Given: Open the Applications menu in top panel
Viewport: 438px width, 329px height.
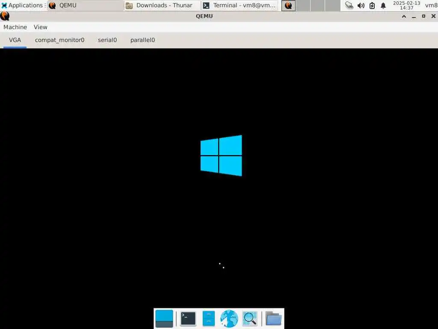Looking at the screenshot, I should [23, 5].
